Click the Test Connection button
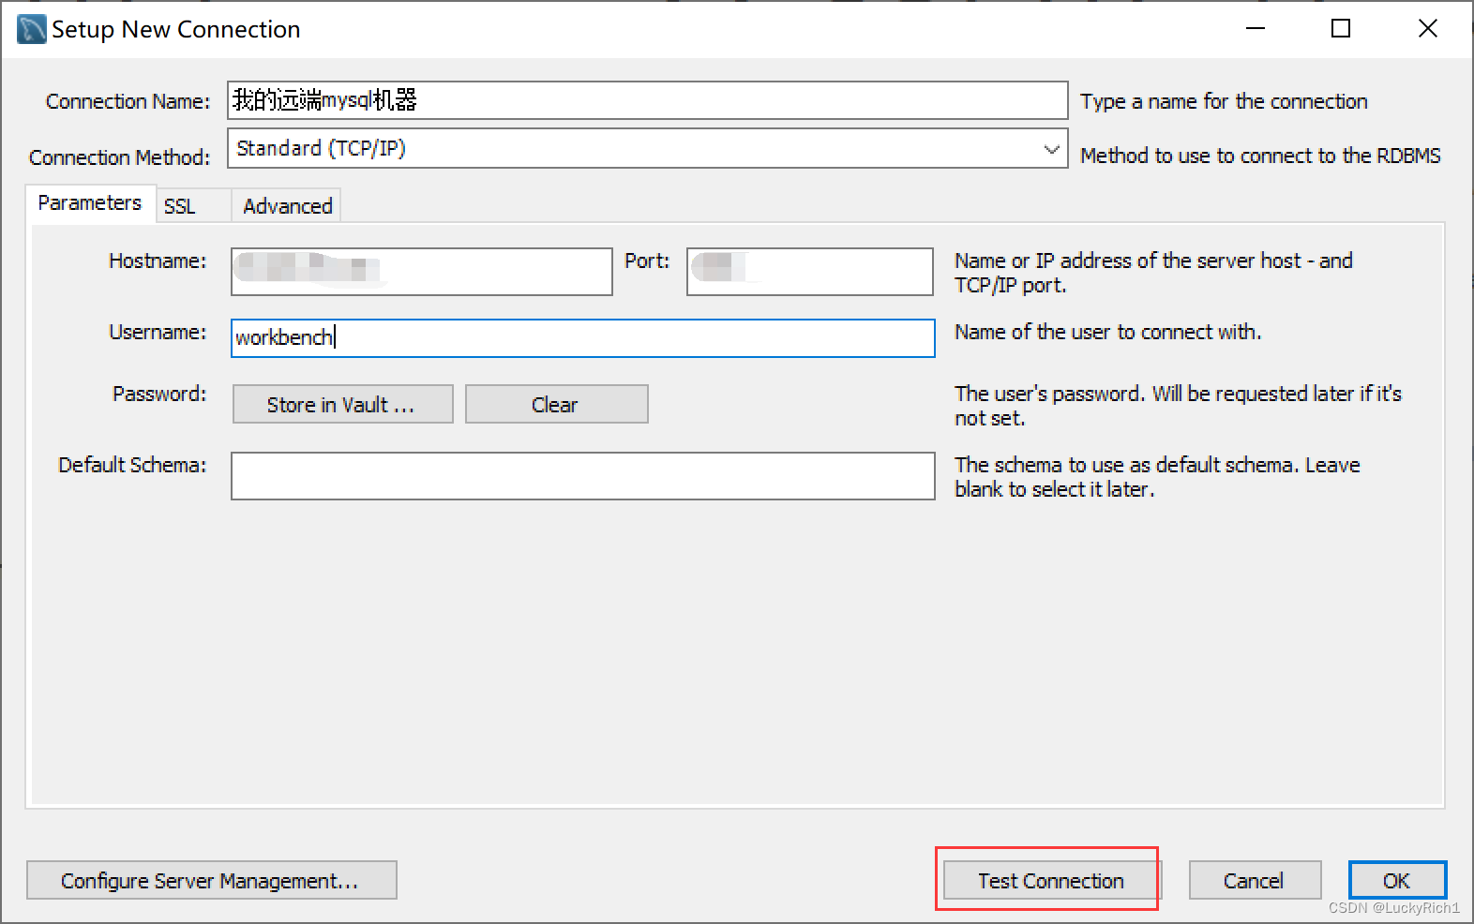 1050,881
